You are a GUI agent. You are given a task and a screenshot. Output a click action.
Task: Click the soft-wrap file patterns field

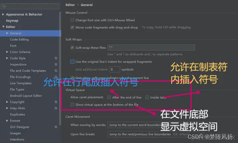(x=151, y=48)
